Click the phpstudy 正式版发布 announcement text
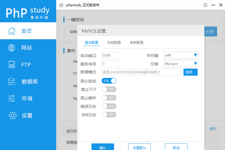 82,5
